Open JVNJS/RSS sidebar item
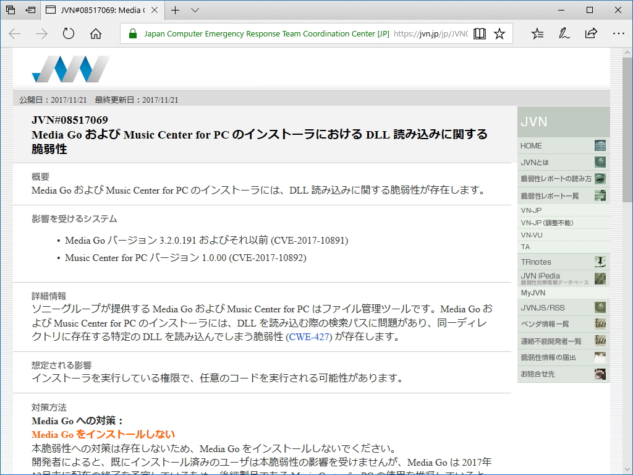633x475 pixels. pos(563,308)
